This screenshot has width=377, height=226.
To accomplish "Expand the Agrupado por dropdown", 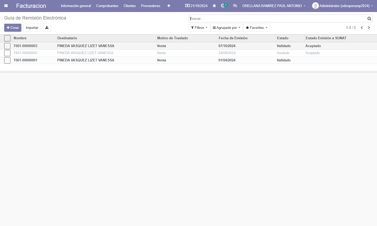I will (227, 28).
